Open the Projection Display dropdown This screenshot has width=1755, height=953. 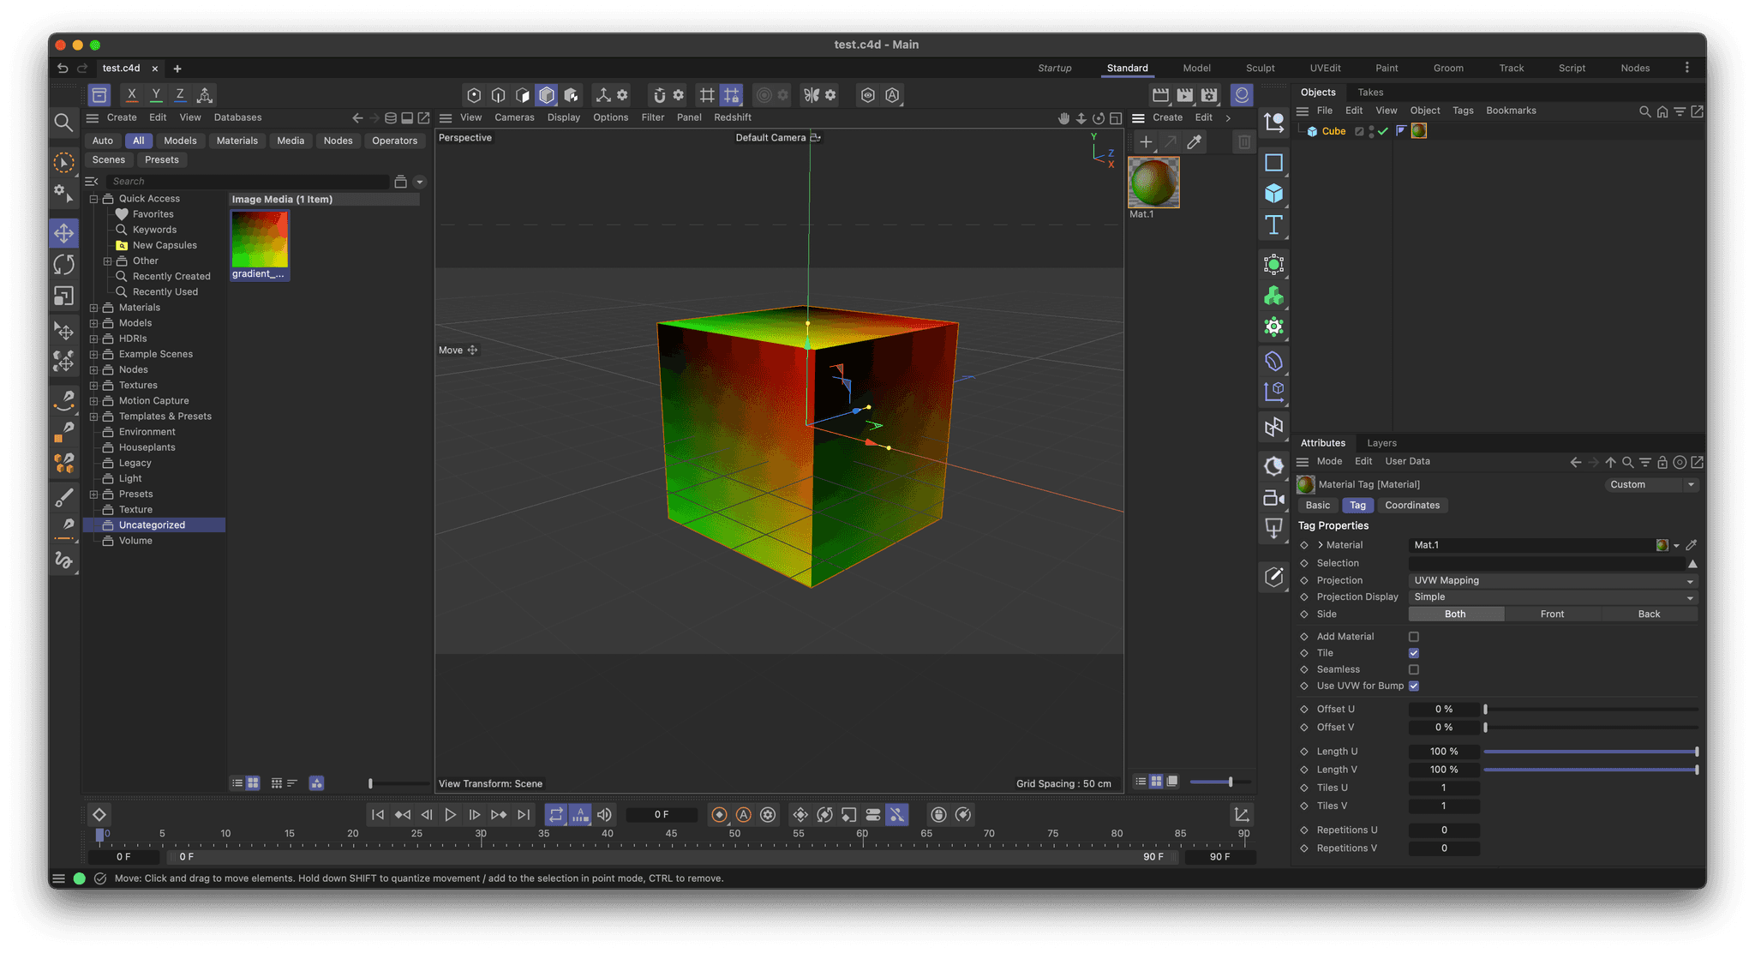pyautogui.click(x=1553, y=597)
